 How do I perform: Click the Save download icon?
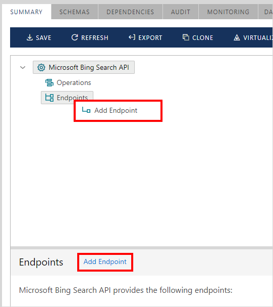click(29, 37)
